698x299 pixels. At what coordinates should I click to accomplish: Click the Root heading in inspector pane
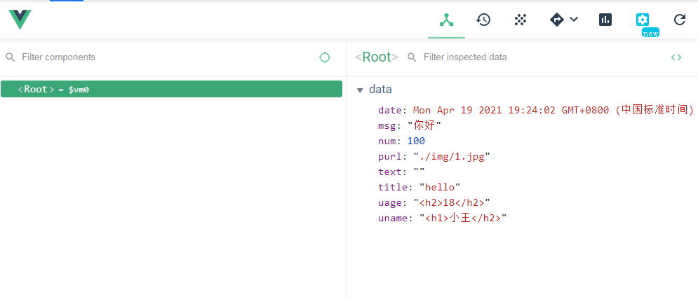[376, 57]
